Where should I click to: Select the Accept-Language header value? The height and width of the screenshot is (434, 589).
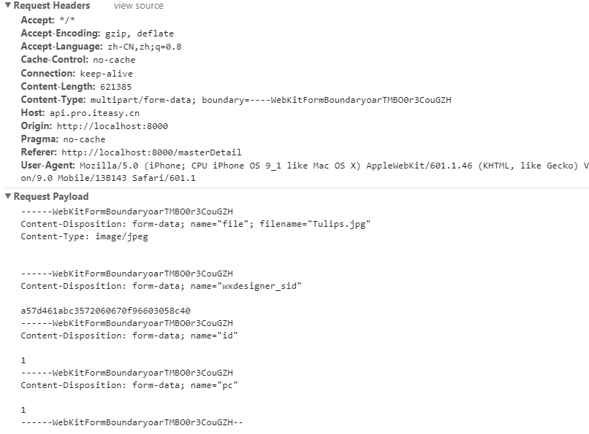(145, 47)
